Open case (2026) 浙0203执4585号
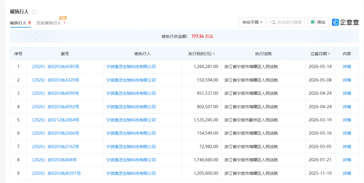364x183 pixels. (56, 67)
